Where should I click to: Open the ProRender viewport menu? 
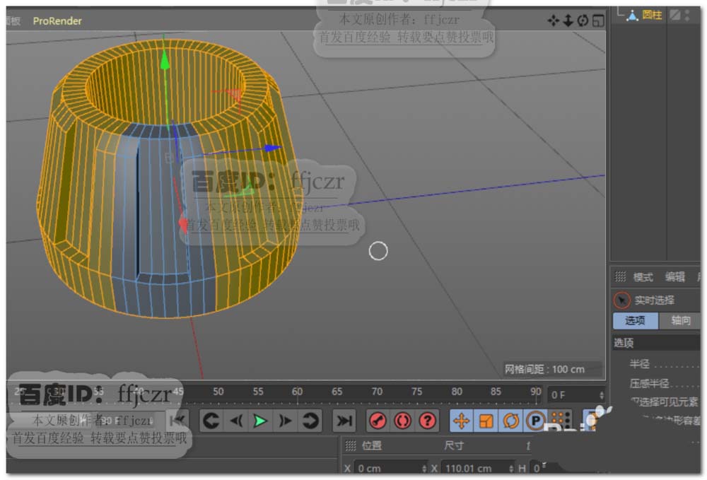click(x=57, y=21)
